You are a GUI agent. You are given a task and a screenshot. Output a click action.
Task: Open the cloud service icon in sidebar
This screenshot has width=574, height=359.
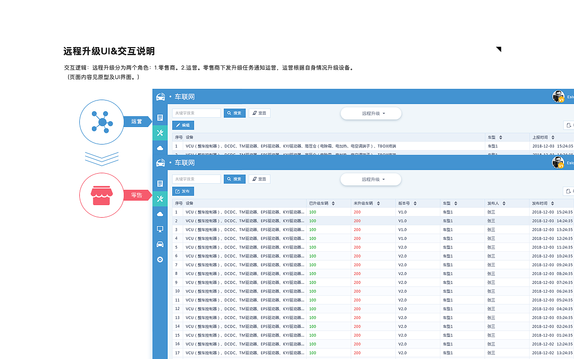point(160,214)
